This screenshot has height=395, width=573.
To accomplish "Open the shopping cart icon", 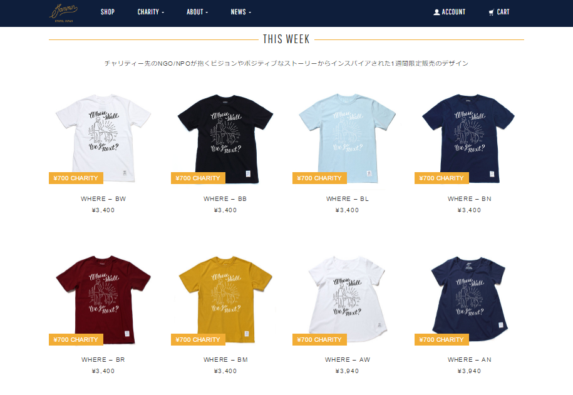I will tap(492, 12).
